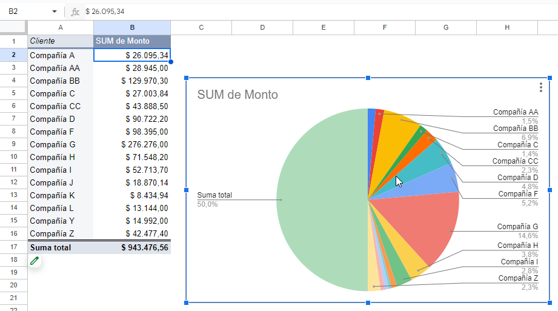Select column F header

click(x=385, y=27)
